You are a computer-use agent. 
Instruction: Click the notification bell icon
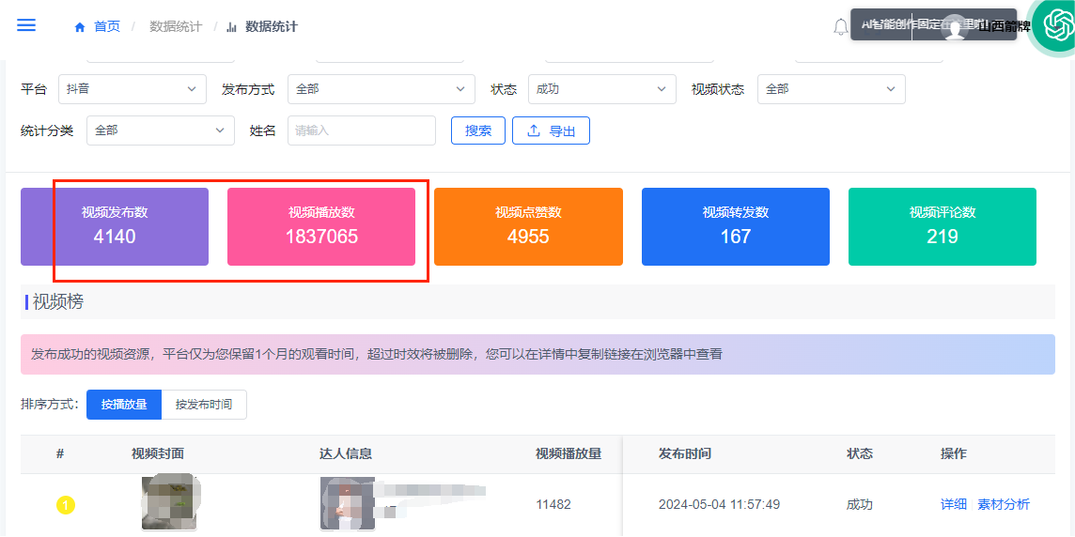(840, 27)
